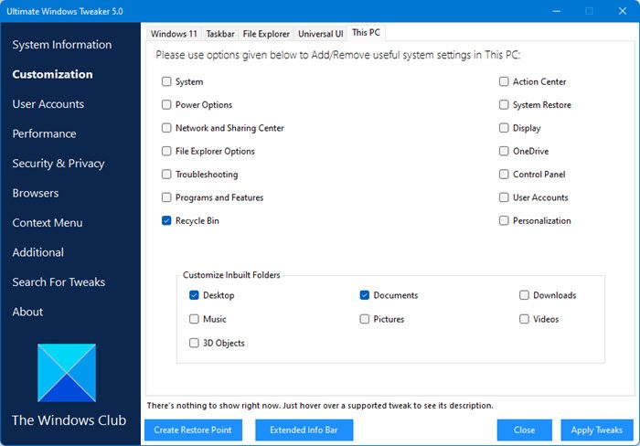Uncheck the Desktop folder checkbox

click(x=194, y=295)
